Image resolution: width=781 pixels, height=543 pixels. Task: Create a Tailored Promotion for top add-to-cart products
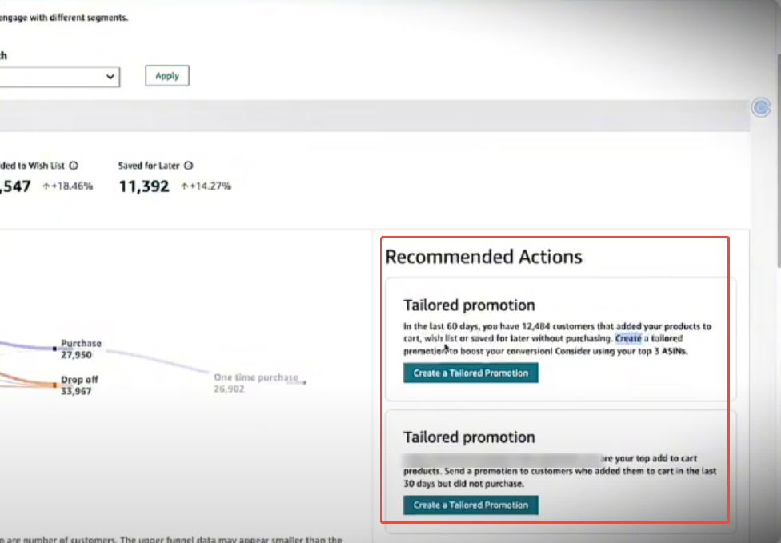coord(471,505)
